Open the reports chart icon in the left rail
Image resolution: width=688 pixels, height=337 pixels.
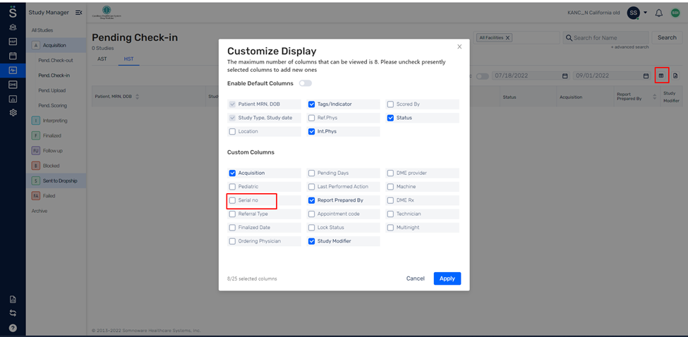[x=13, y=99]
